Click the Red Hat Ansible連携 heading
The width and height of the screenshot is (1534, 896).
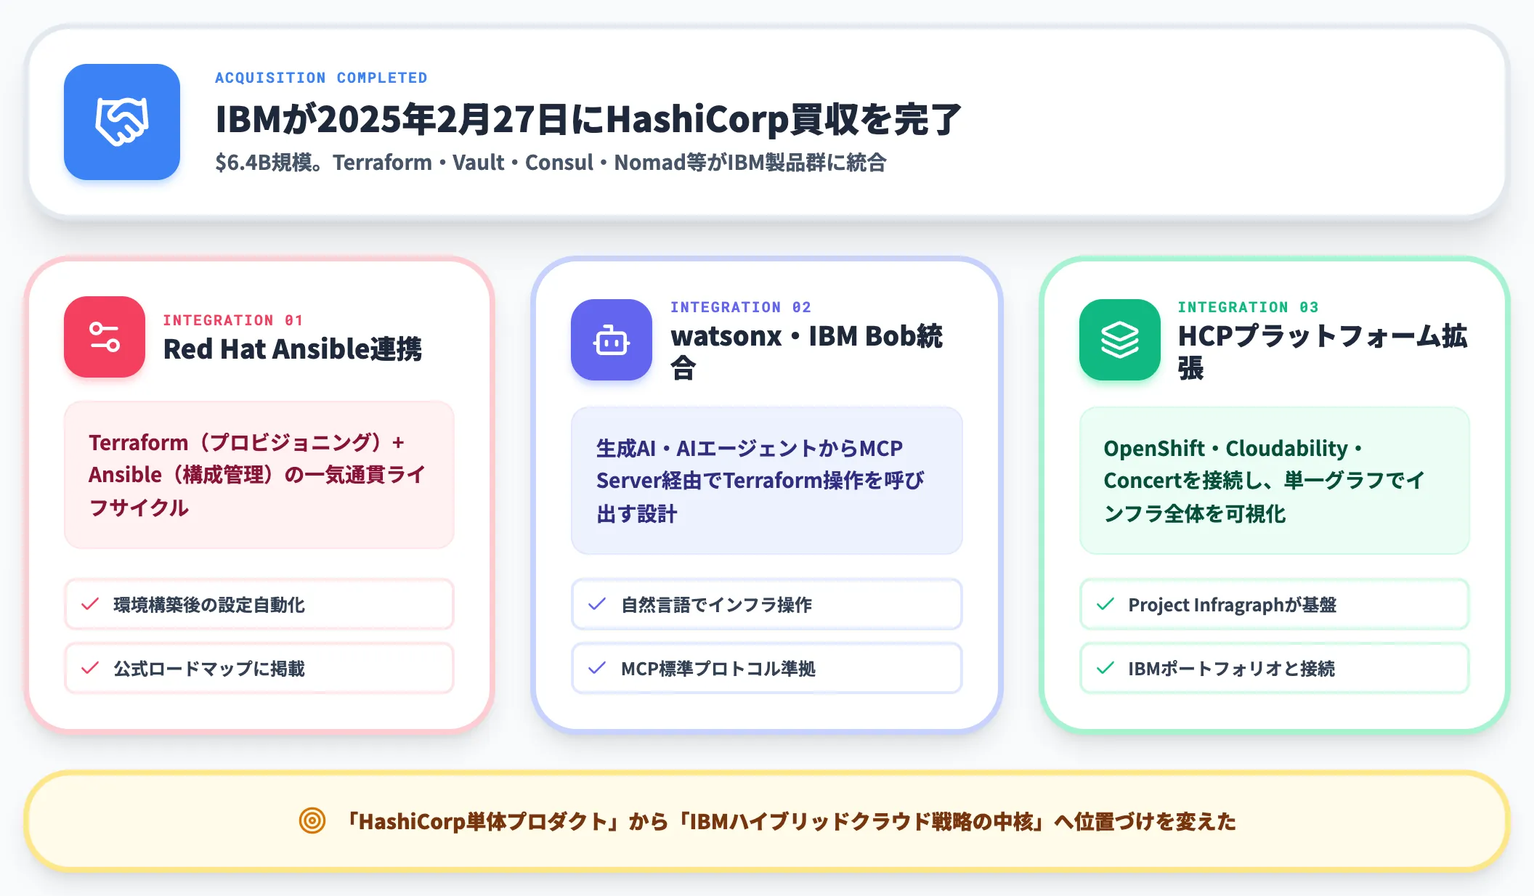coord(292,349)
